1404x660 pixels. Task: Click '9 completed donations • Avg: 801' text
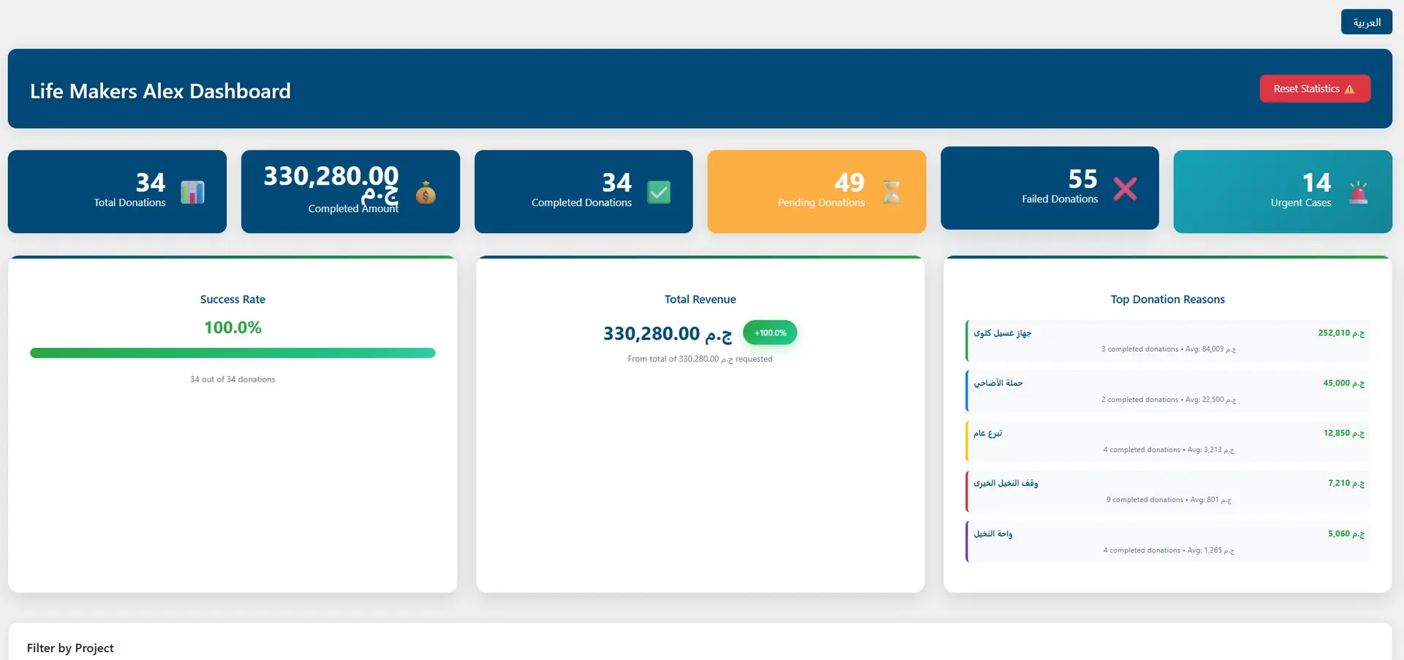(1169, 500)
